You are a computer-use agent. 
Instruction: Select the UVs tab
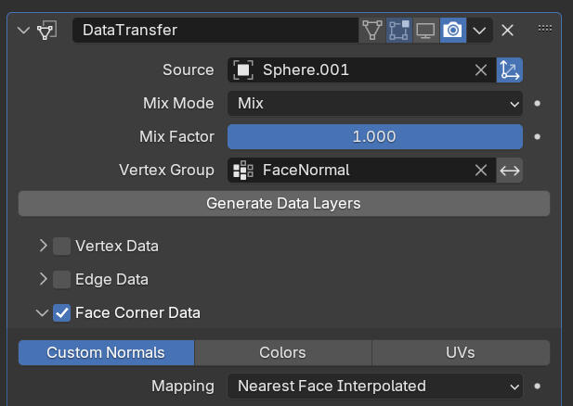click(461, 352)
